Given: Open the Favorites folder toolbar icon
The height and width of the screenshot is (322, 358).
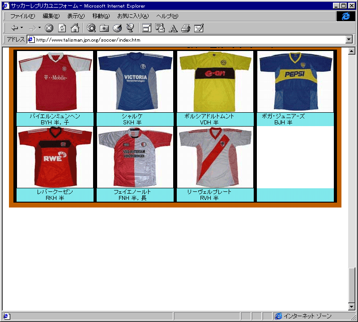Looking at the screenshot, I should coord(104,28).
